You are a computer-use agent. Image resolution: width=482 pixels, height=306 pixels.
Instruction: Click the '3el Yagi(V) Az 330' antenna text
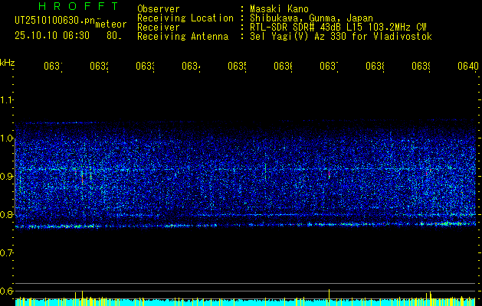(341, 37)
